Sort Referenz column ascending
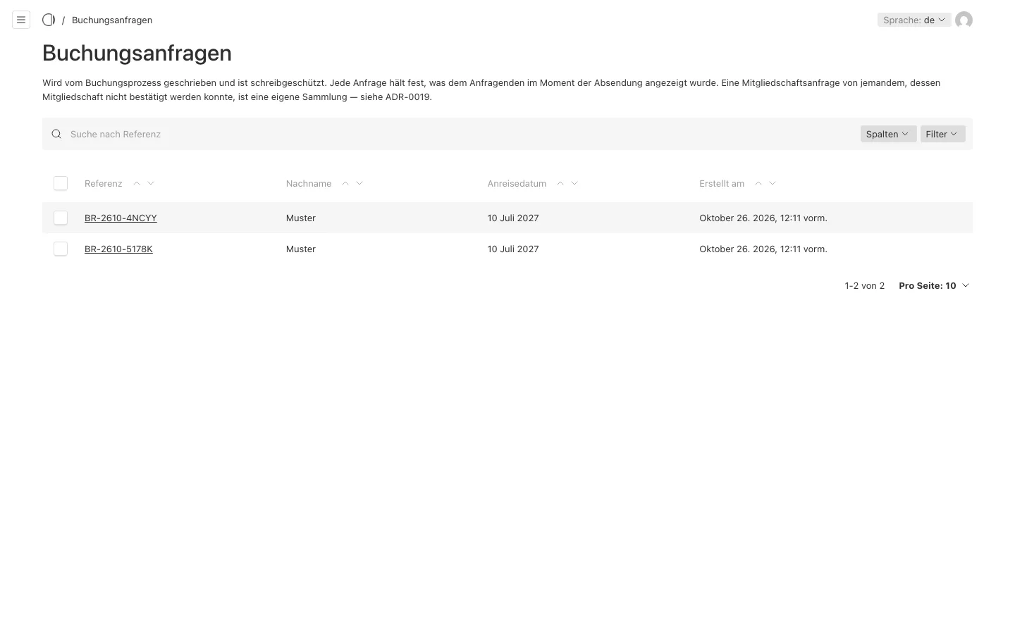 (x=137, y=183)
